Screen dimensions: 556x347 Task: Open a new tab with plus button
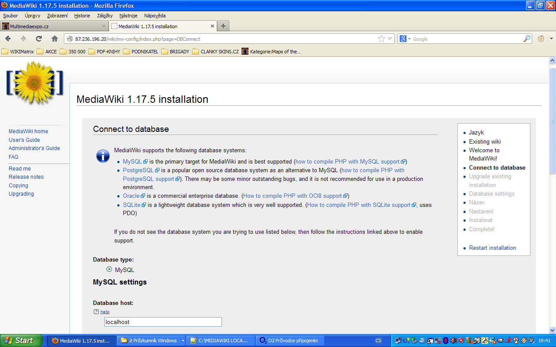tap(223, 26)
